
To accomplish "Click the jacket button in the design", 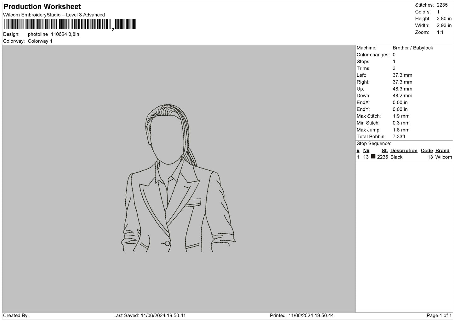I will pos(168,243).
